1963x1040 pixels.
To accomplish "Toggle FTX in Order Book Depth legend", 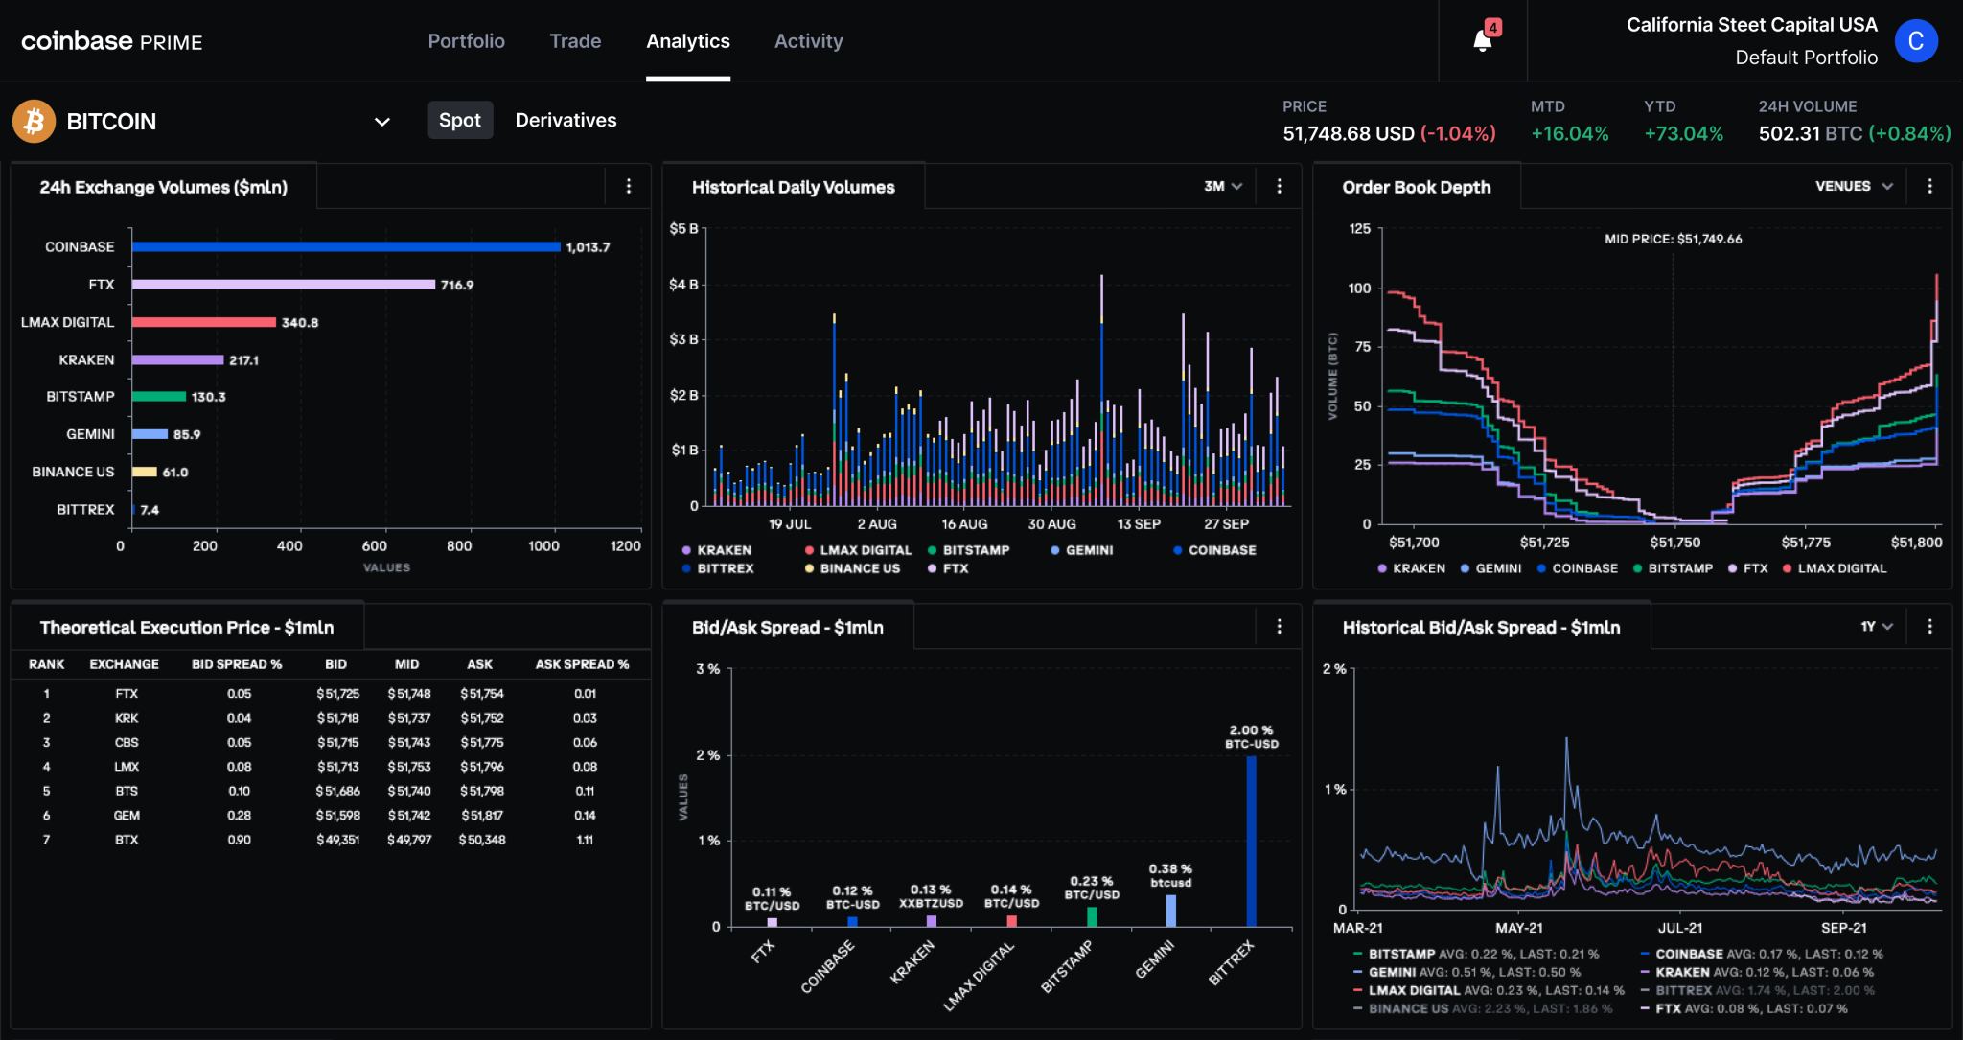I will tap(1747, 568).
